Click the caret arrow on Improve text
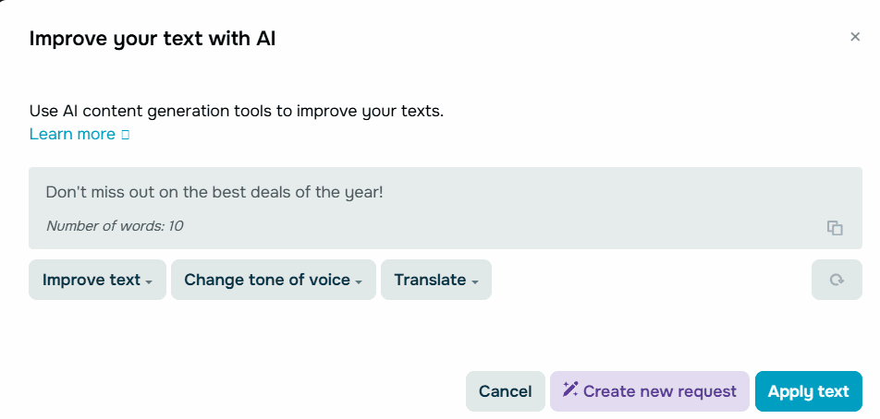880x419 pixels. pos(149,281)
